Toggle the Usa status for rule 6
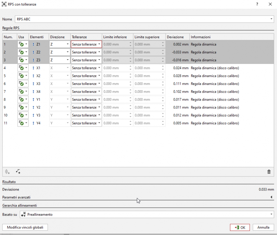277x235 pixels. [21, 84]
